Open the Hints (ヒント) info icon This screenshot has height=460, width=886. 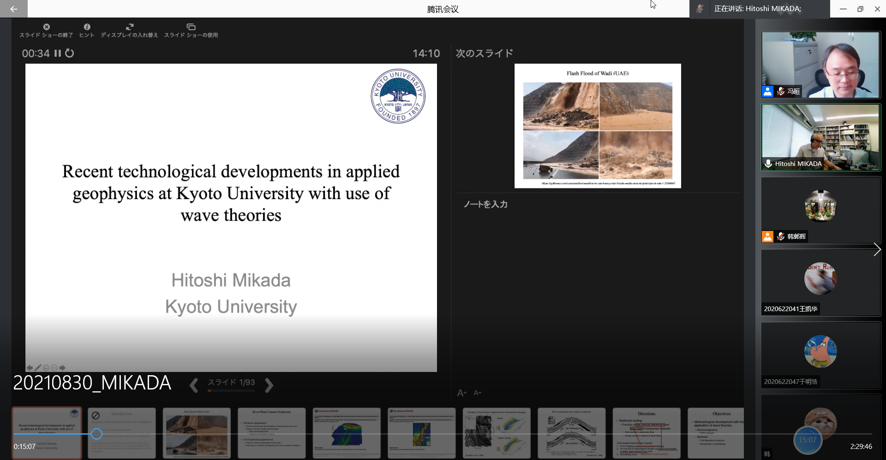pyautogui.click(x=87, y=27)
